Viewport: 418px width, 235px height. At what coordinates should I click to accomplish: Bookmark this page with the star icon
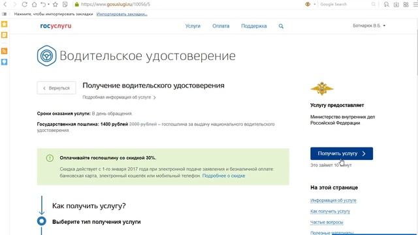click(x=55, y=5)
